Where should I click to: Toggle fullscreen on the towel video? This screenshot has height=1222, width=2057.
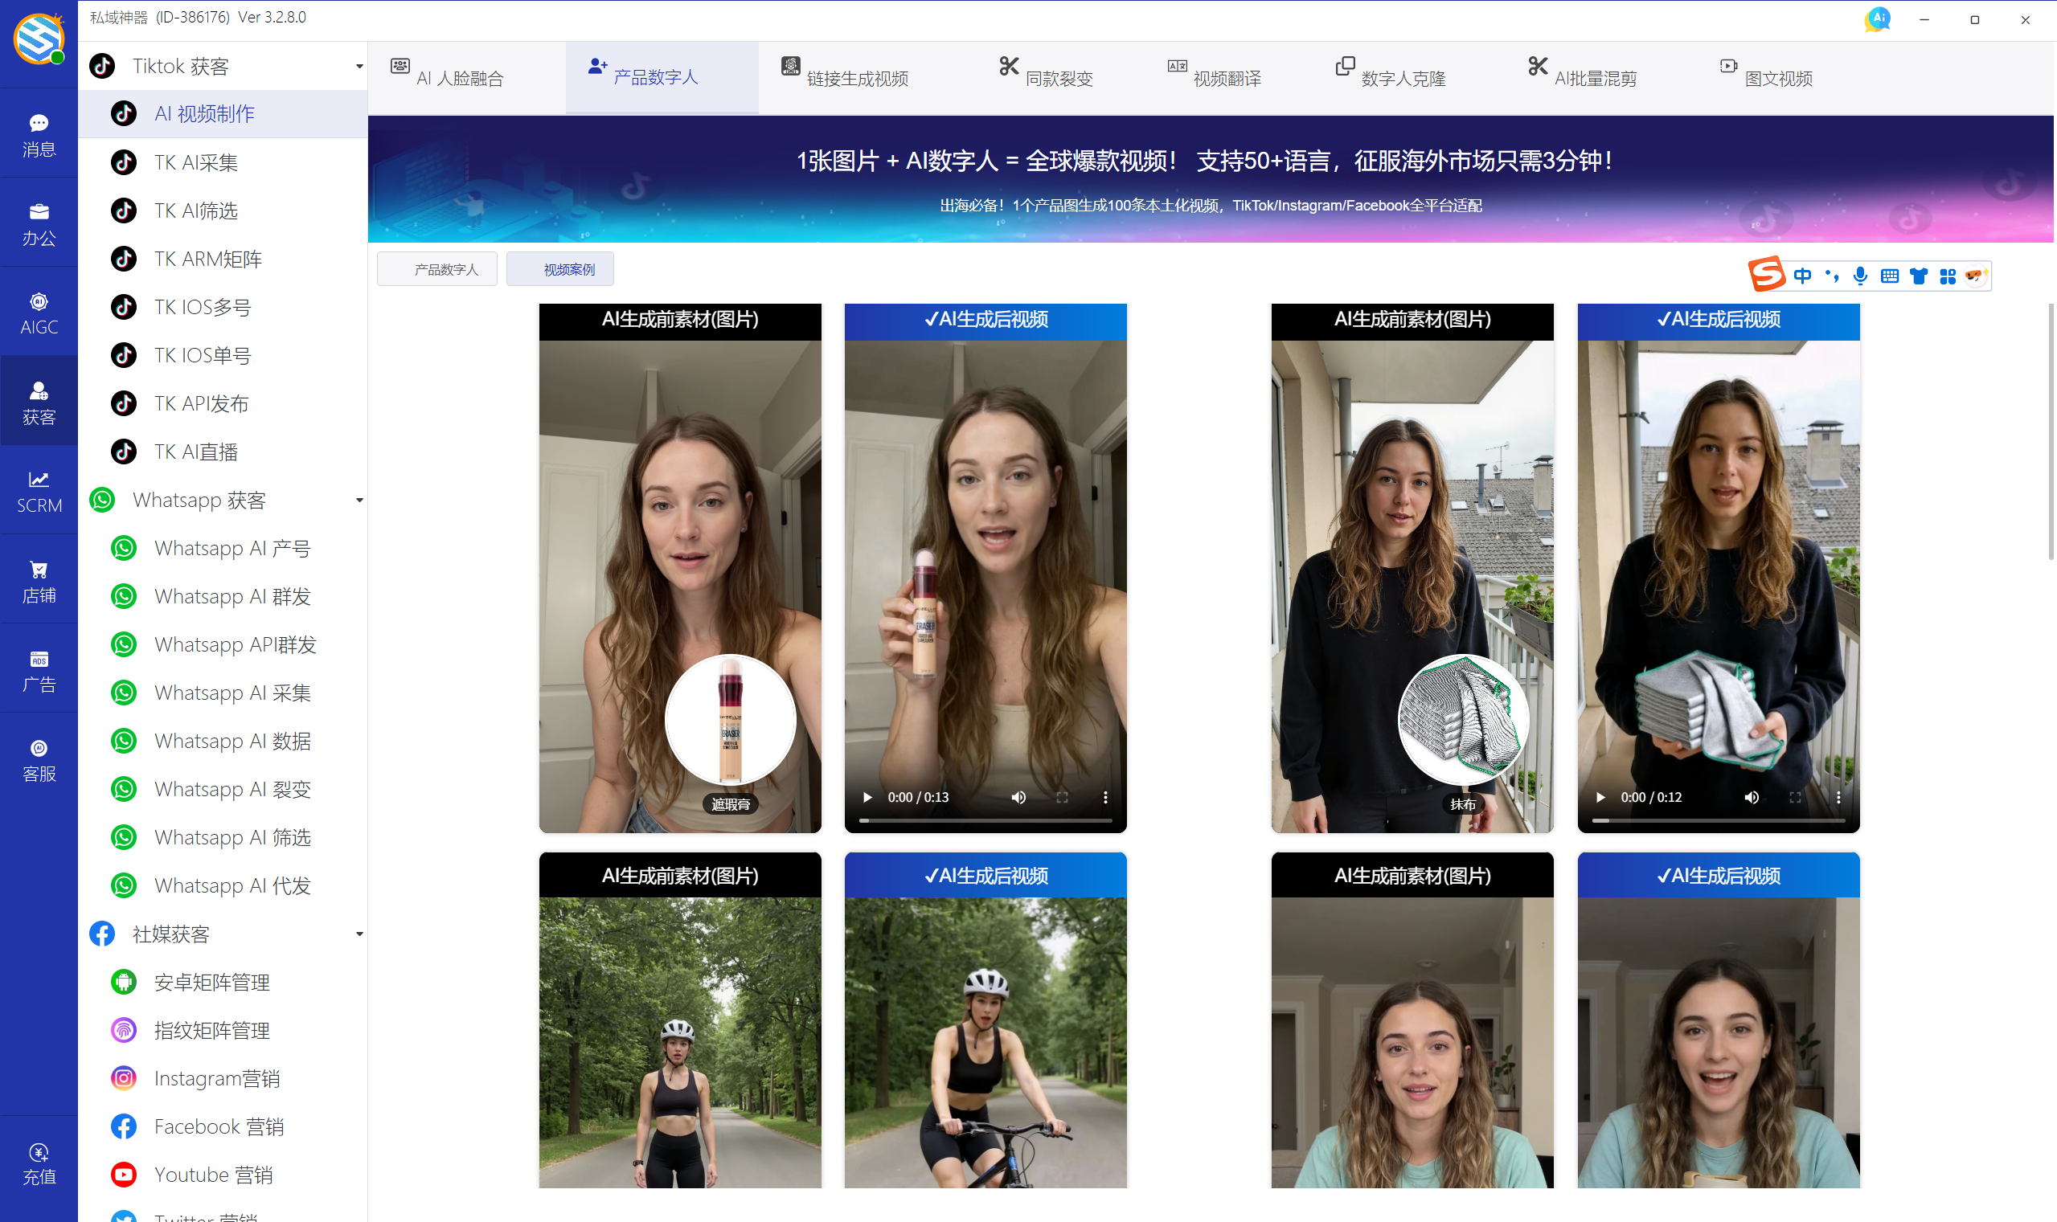tap(1795, 797)
